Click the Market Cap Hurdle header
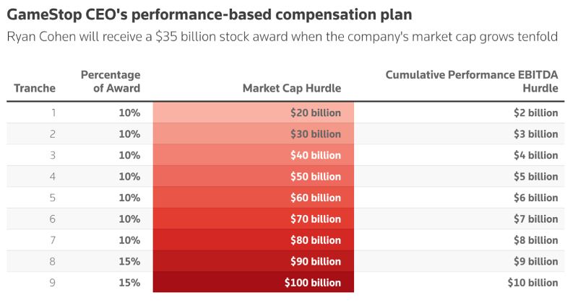The image size is (578, 303). [x=292, y=88]
